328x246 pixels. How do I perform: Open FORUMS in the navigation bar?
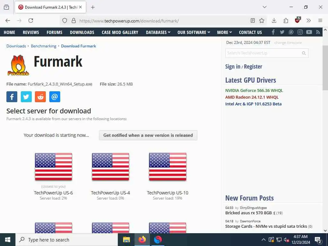(x=54, y=32)
